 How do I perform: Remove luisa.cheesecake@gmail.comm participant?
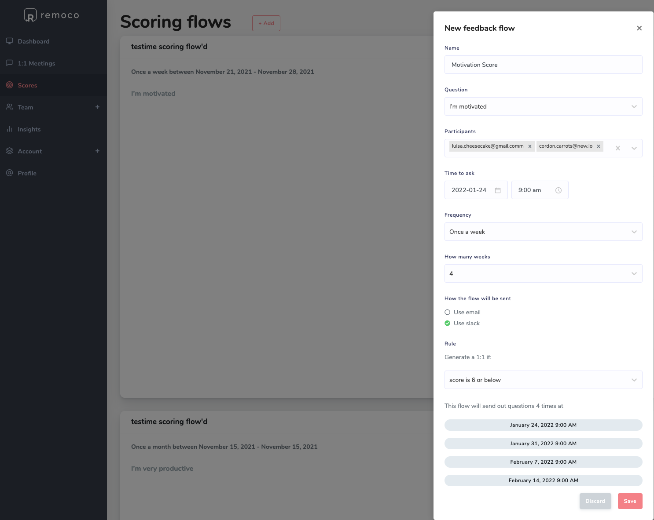click(530, 146)
